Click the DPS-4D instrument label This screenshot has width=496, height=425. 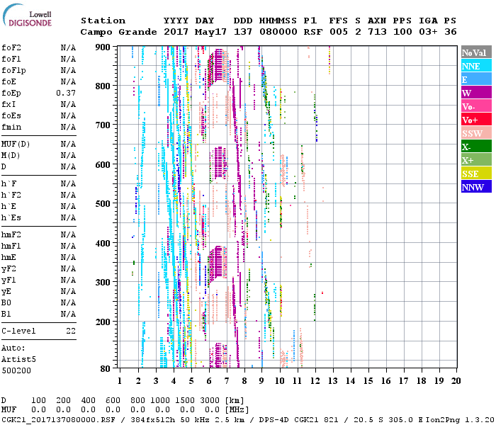[x=274, y=419]
